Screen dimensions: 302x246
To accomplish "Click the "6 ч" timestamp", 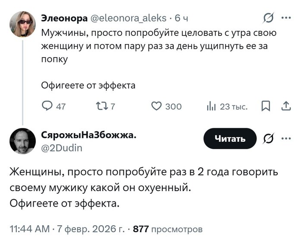I will (181, 18).
